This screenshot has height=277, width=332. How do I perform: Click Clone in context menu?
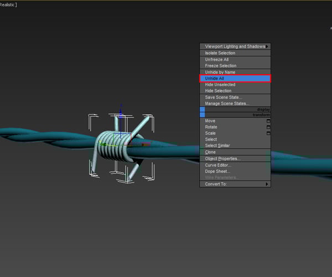[x=235, y=152]
